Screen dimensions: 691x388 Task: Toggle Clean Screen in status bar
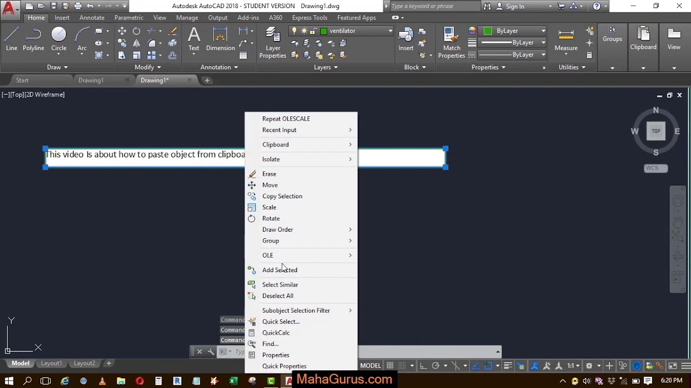[x=673, y=366]
